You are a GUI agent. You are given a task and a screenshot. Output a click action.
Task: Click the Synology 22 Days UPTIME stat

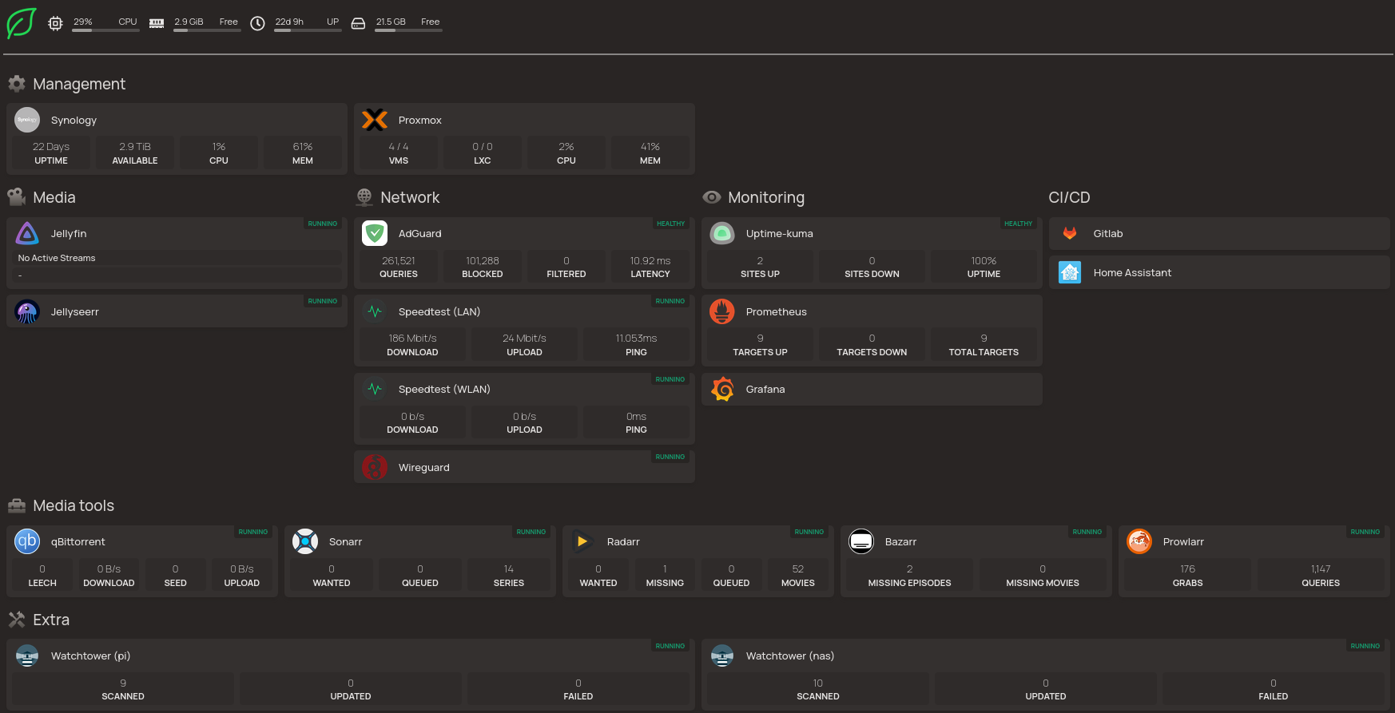(x=51, y=153)
